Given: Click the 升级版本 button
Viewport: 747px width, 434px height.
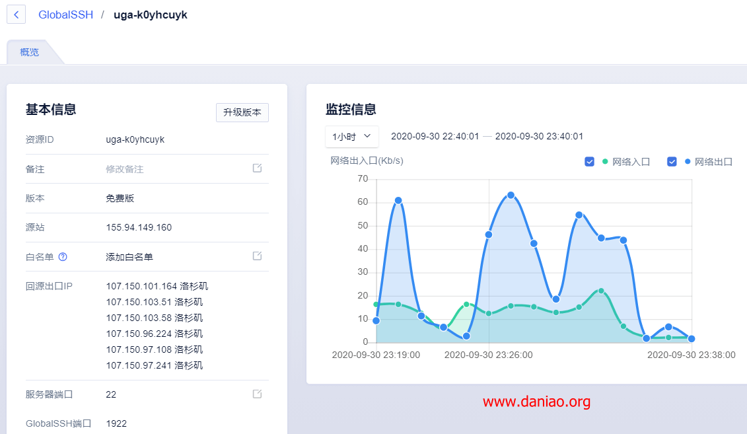Looking at the screenshot, I should (x=242, y=112).
